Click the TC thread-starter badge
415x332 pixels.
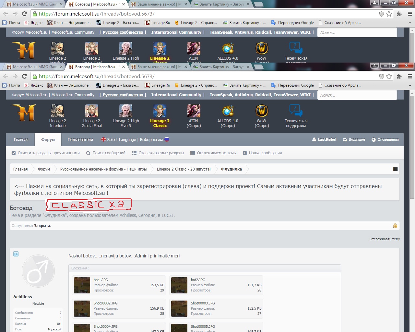16,254
